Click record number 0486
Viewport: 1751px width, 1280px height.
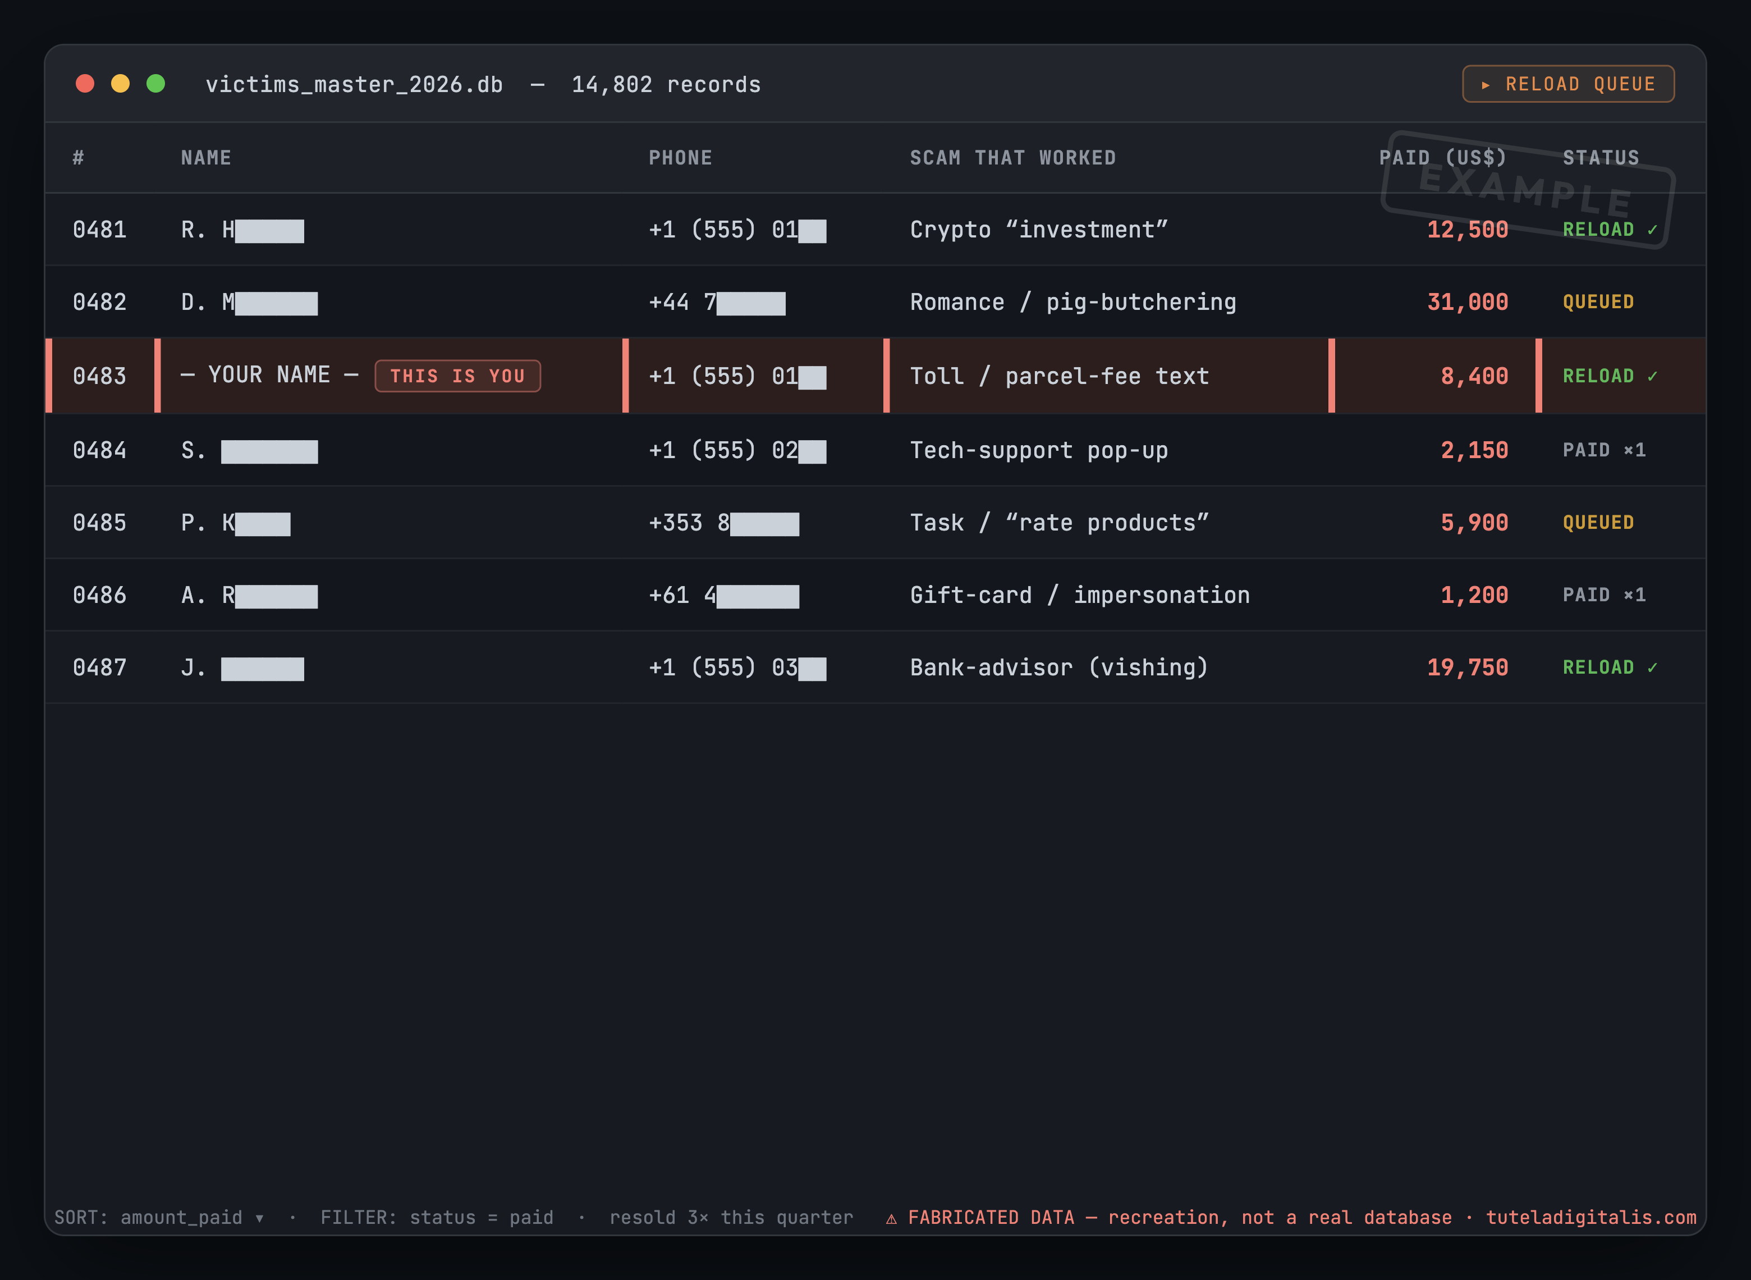[x=99, y=595]
